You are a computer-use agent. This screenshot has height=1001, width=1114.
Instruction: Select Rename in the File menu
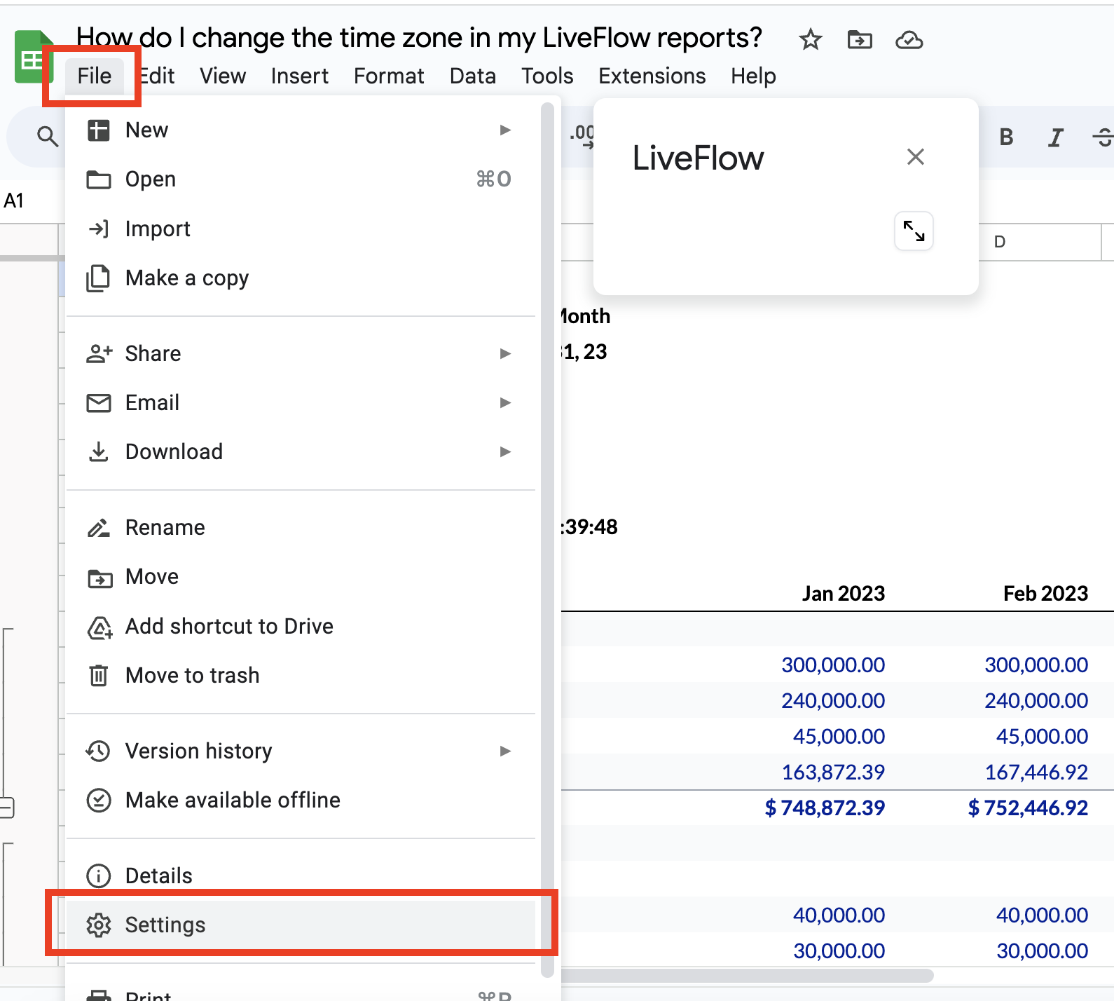[x=301, y=528]
